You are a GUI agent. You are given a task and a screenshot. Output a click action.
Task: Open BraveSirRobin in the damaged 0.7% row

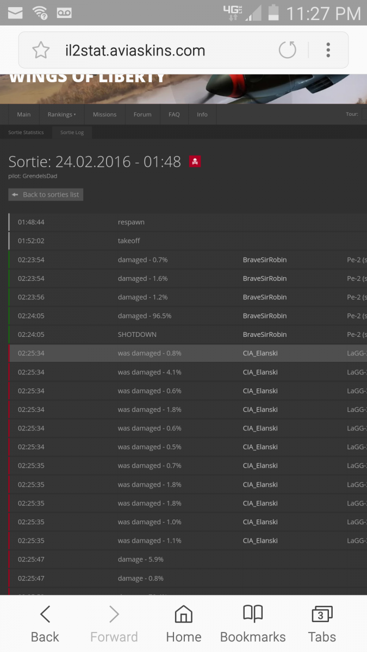coord(265,260)
